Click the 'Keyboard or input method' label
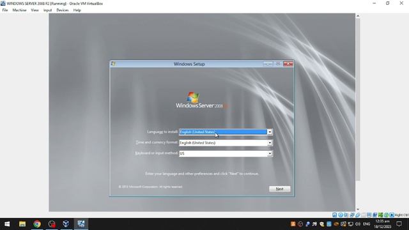 click(x=156, y=153)
